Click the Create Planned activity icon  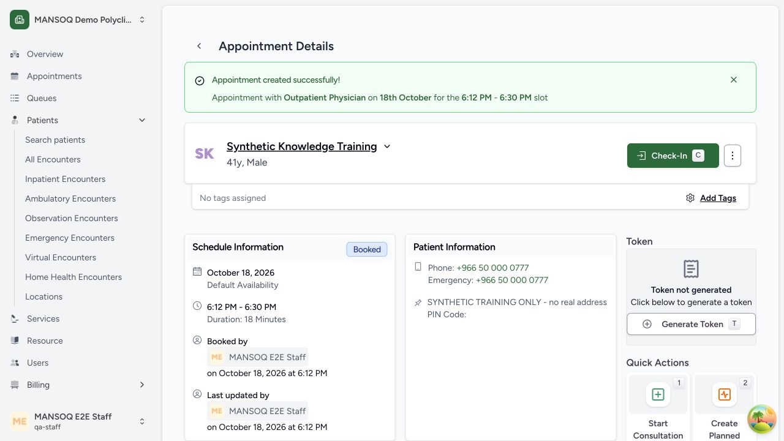pos(725,394)
